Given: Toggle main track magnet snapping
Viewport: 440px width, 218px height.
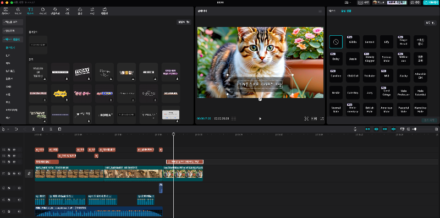Looking at the screenshot, I should (367, 129).
